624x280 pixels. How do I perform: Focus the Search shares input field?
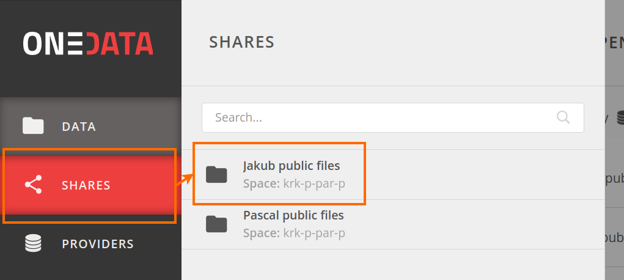click(x=393, y=117)
